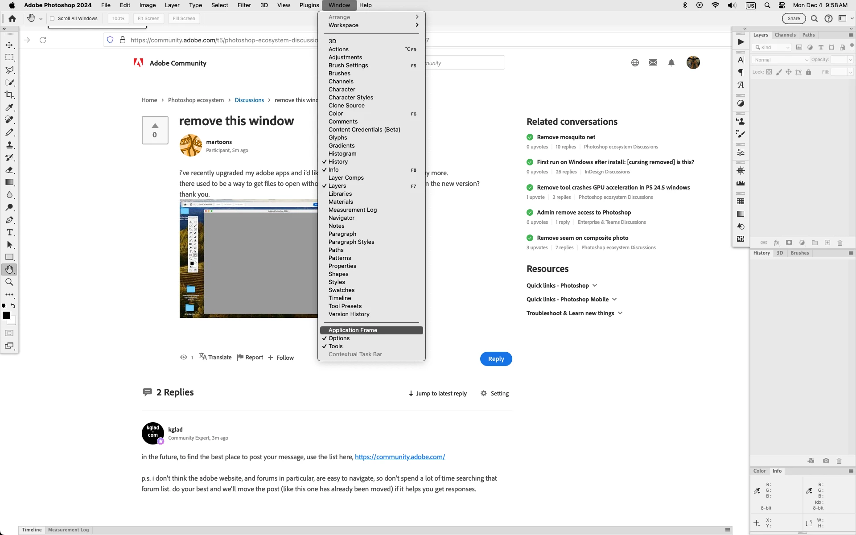Choose Application Frame from Window menu
Viewport: 856px width, 535px height.
(x=353, y=330)
